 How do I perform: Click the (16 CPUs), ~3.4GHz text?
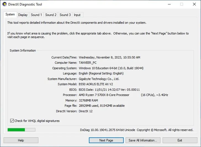point(154,95)
